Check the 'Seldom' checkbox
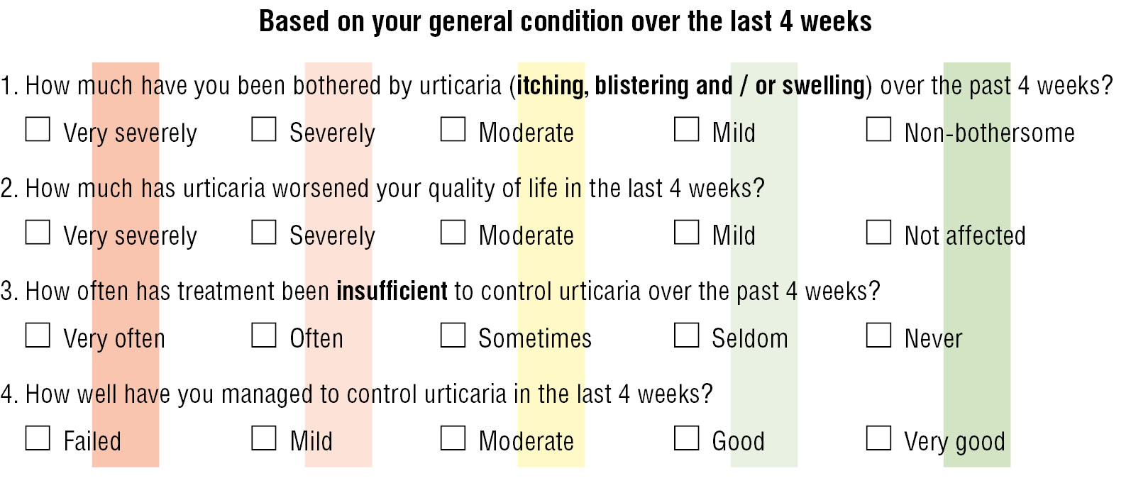This screenshot has height=488, width=1131. [x=686, y=335]
